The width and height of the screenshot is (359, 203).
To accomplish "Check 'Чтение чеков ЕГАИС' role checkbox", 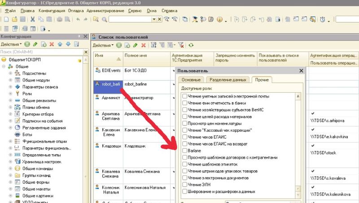I will [x=185, y=137].
